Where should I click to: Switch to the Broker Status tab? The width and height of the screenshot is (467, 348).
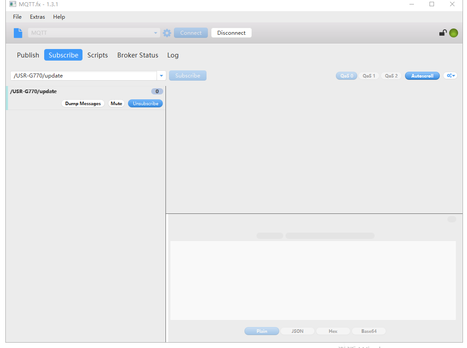[x=137, y=55]
